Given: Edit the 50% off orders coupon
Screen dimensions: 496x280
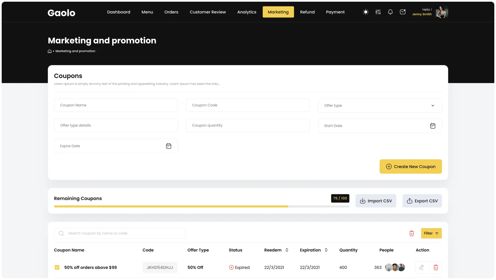Looking at the screenshot, I should pos(421,267).
